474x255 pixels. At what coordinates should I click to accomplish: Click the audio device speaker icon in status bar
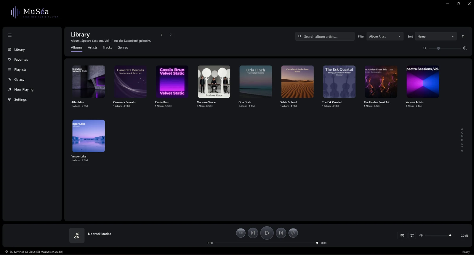7,252
